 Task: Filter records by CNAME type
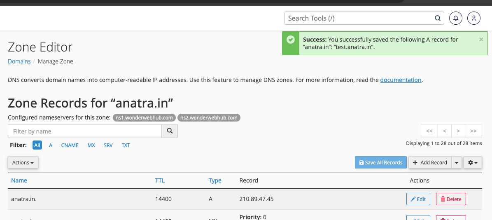point(70,145)
